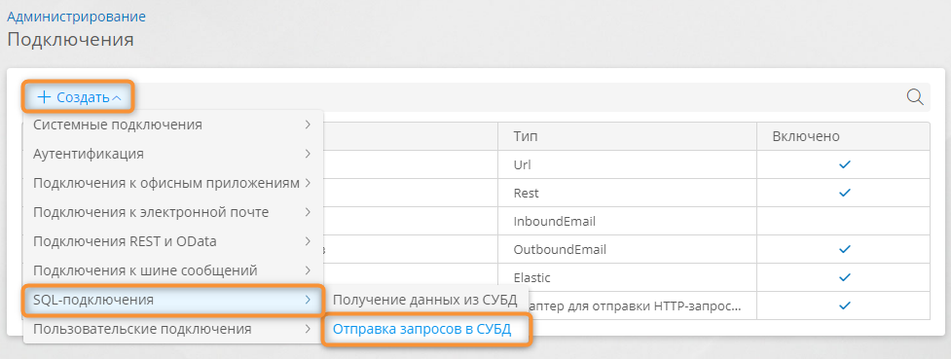The width and height of the screenshot is (951, 359).
Task: Open Системные подключения submenu
Action: click(173, 125)
